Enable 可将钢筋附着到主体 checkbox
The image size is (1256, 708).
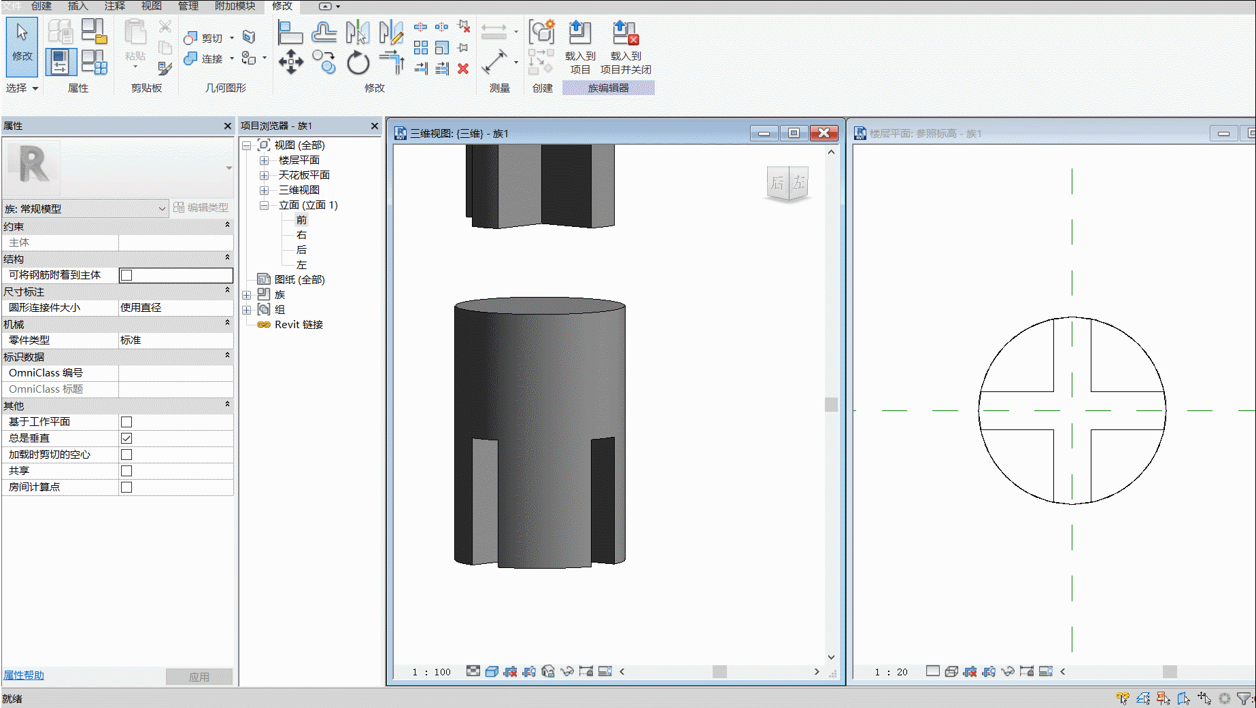tap(126, 275)
